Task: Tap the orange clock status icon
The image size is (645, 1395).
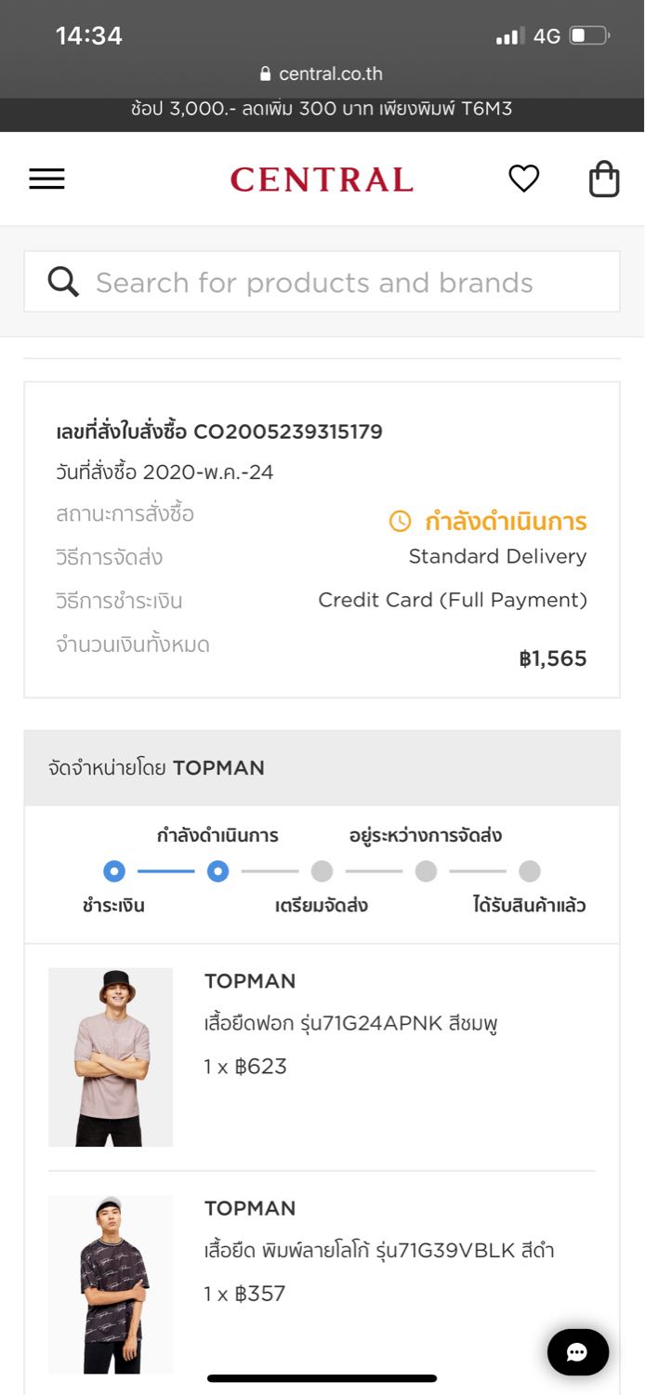Action: (x=400, y=521)
